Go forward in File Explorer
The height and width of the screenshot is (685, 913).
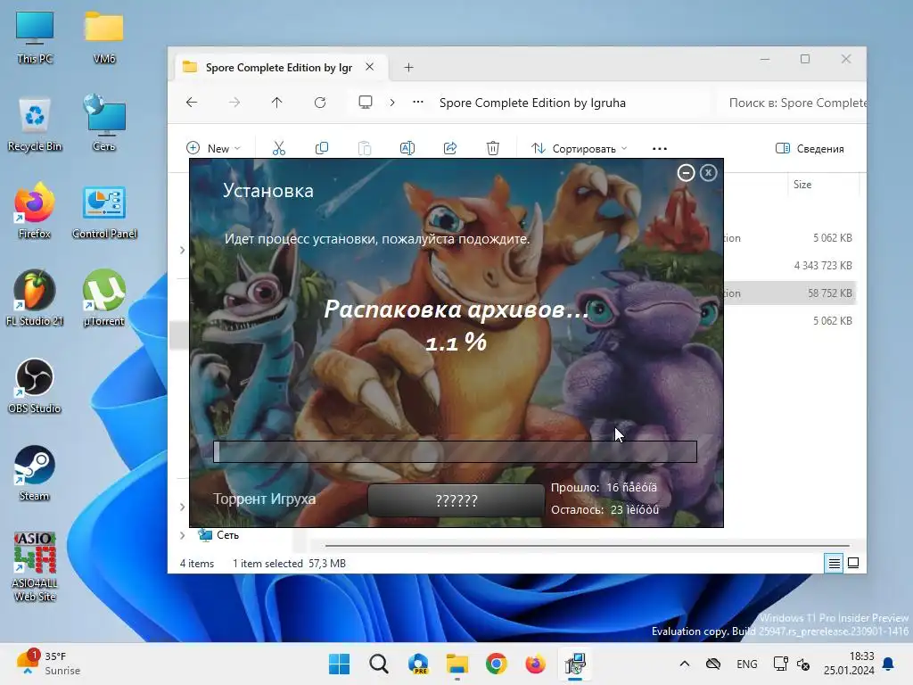tap(234, 103)
